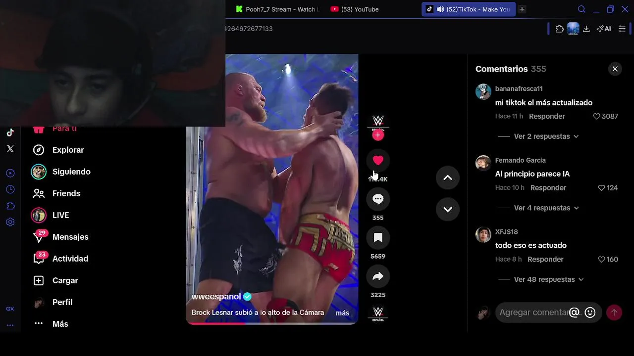Open XFJS18 profile name
This screenshot has width=634, height=356.
pos(506,232)
